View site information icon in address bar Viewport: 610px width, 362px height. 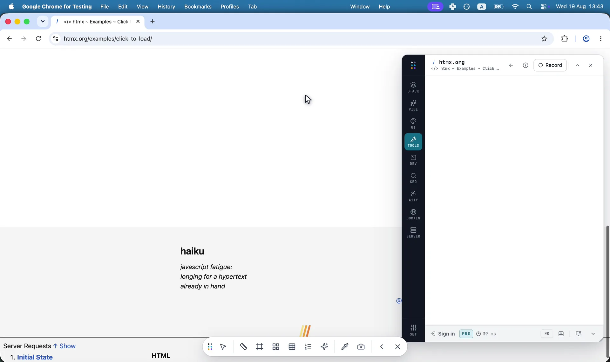click(x=56, y=39)
